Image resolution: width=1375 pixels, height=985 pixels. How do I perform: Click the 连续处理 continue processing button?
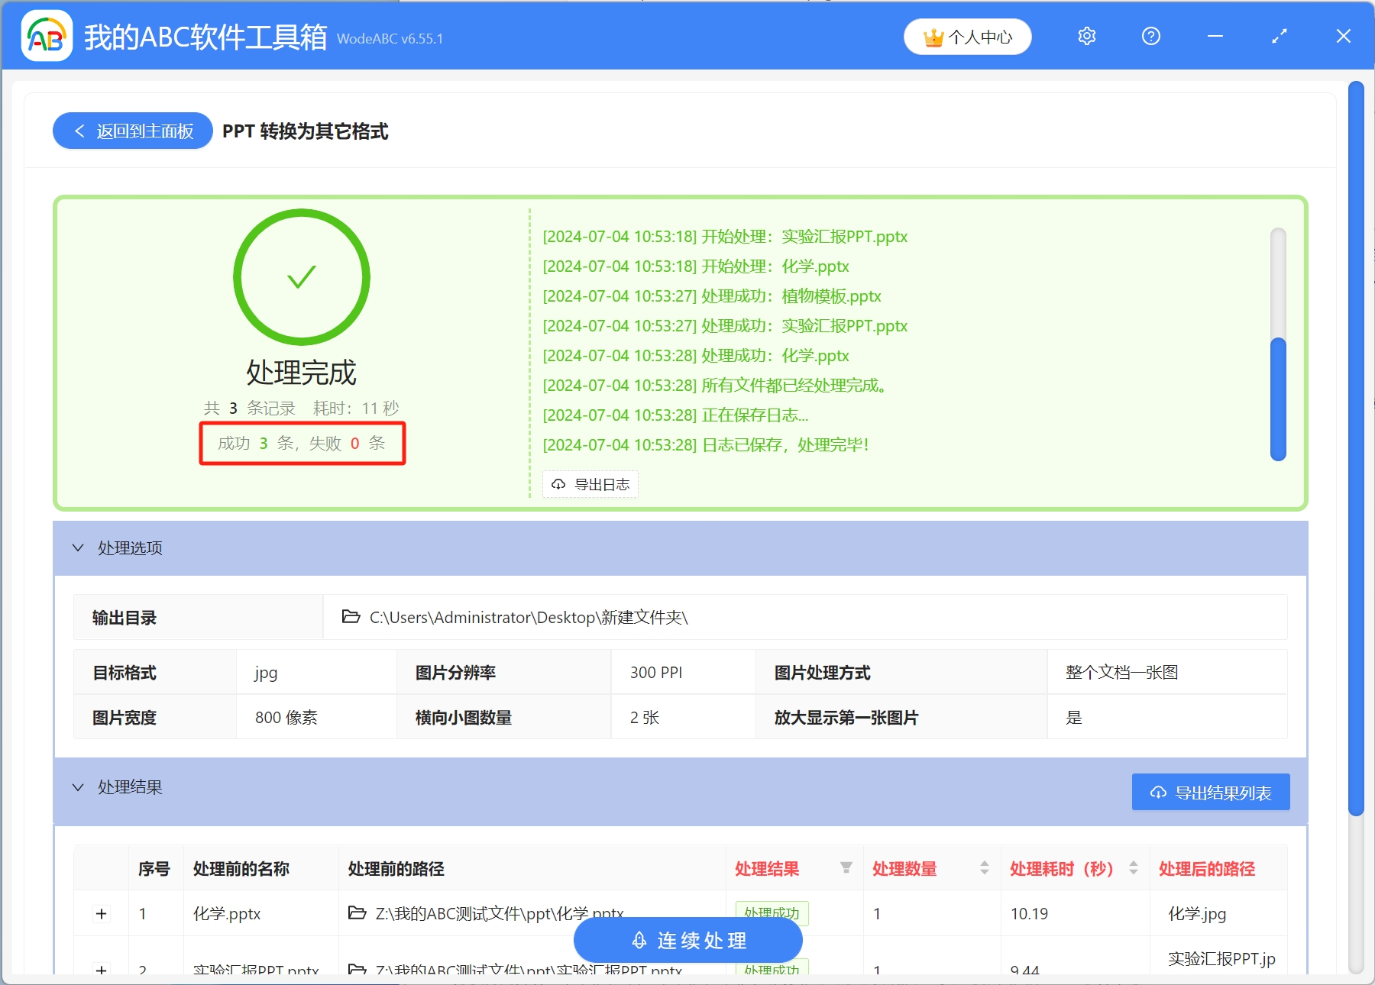687,940
